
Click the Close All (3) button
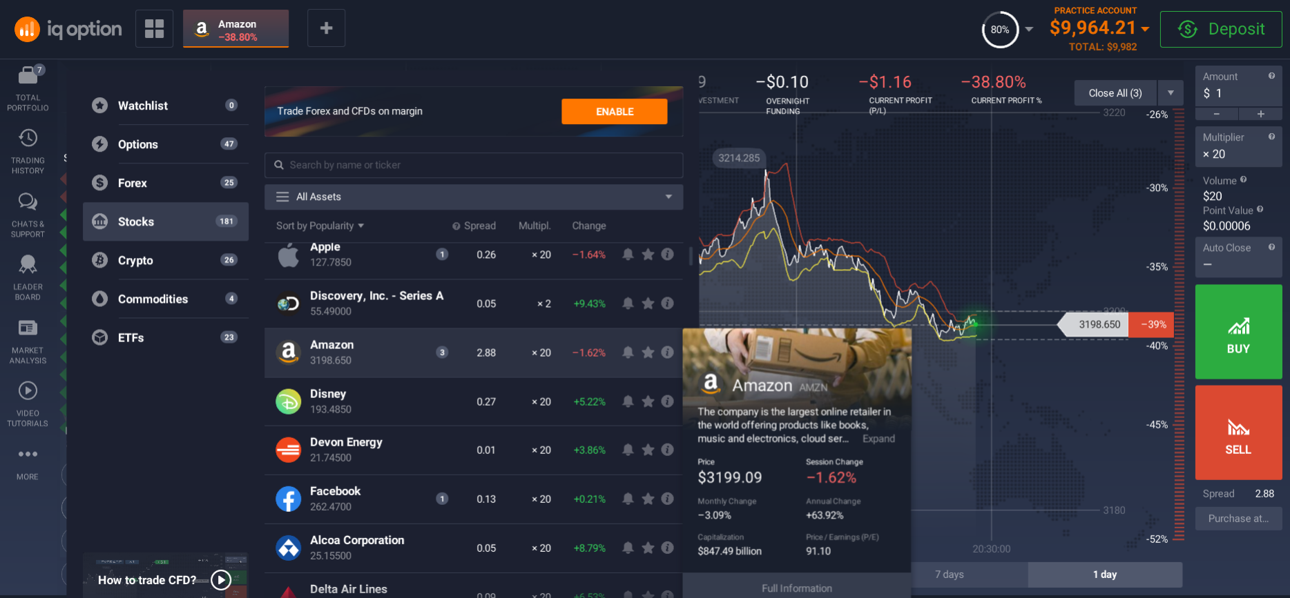pos(1115,93)
